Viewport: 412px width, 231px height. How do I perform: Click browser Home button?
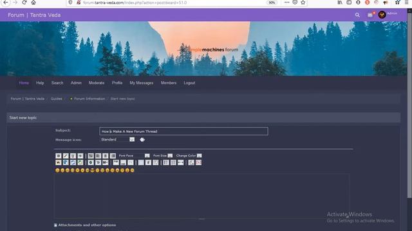33,3
